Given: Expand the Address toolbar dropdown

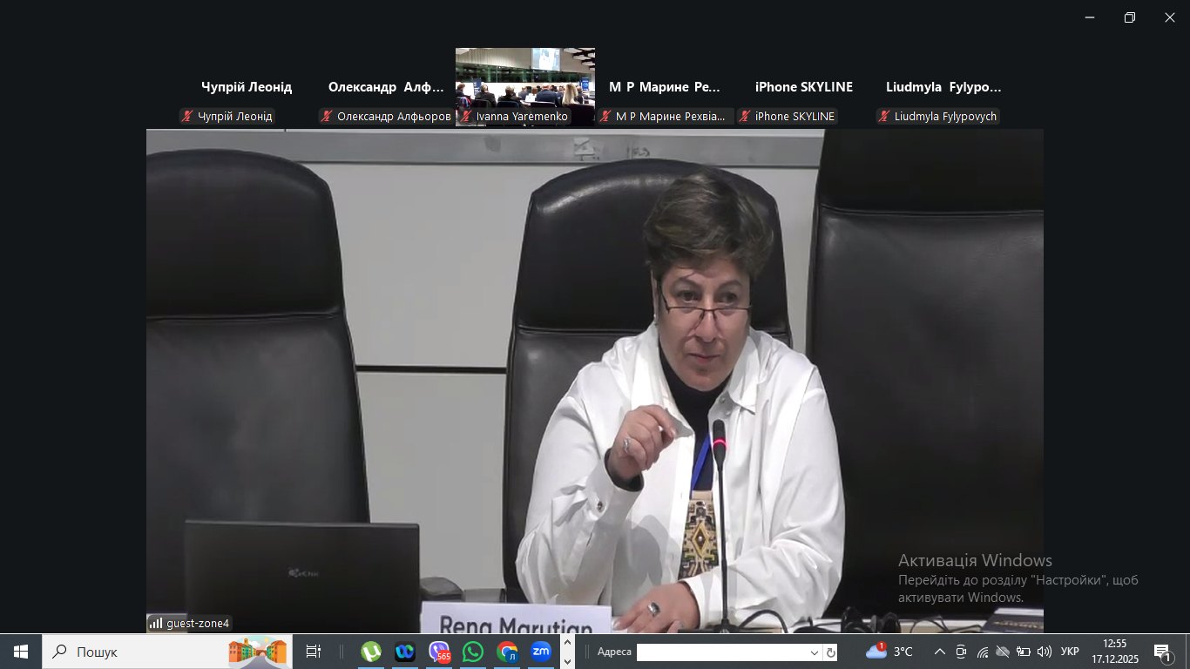Looking at the screenshot, I should point(815,652).
